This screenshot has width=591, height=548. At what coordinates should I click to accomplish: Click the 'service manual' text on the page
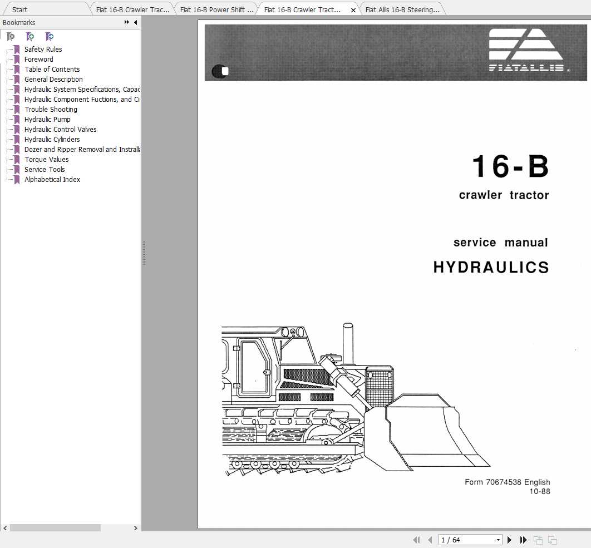(x=500, y=243)
